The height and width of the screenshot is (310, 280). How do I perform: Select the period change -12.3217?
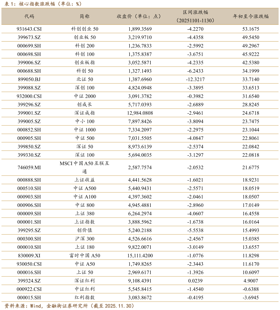pos(195,80)
